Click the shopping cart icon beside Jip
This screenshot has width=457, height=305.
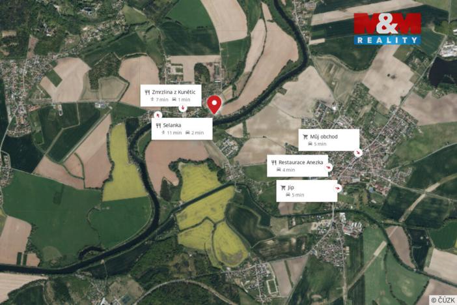[283, 188]
